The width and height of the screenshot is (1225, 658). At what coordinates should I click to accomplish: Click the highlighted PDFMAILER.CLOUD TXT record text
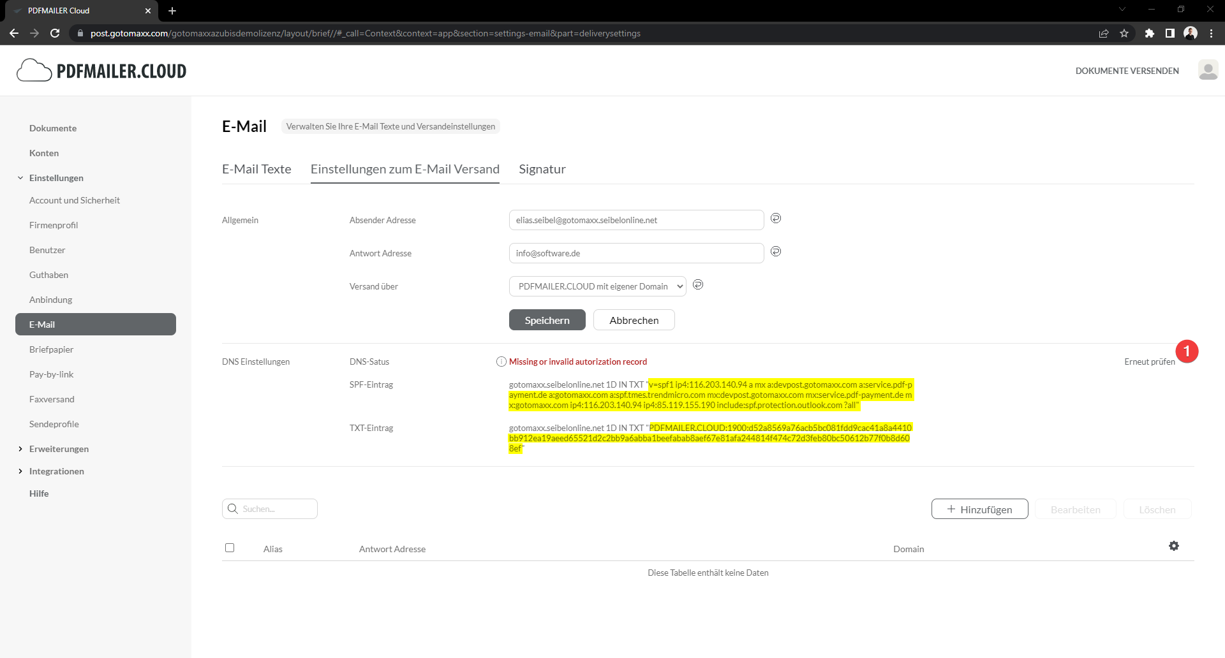point(710,438)
